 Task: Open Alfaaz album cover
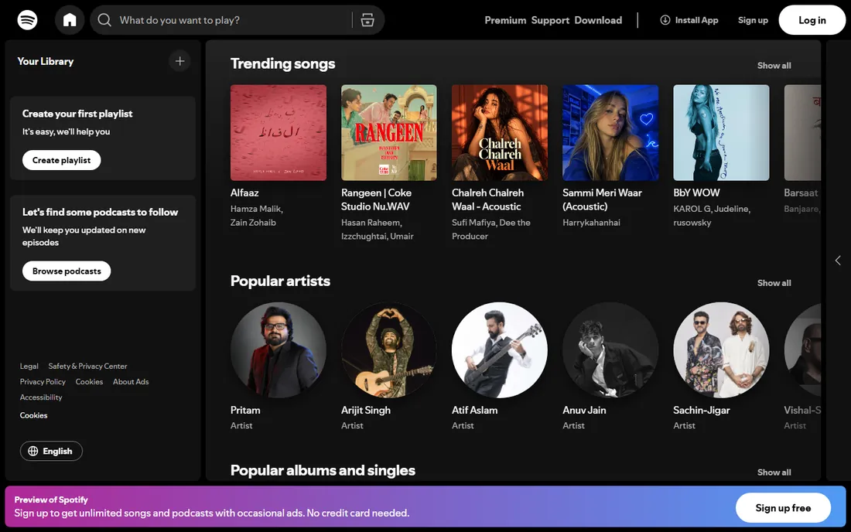(279, 132)
